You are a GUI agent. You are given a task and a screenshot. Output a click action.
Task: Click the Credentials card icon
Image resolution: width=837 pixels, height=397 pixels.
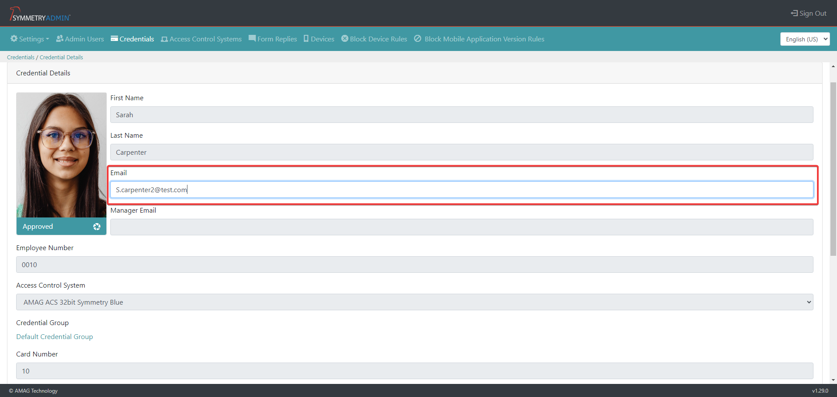point(114,38)
